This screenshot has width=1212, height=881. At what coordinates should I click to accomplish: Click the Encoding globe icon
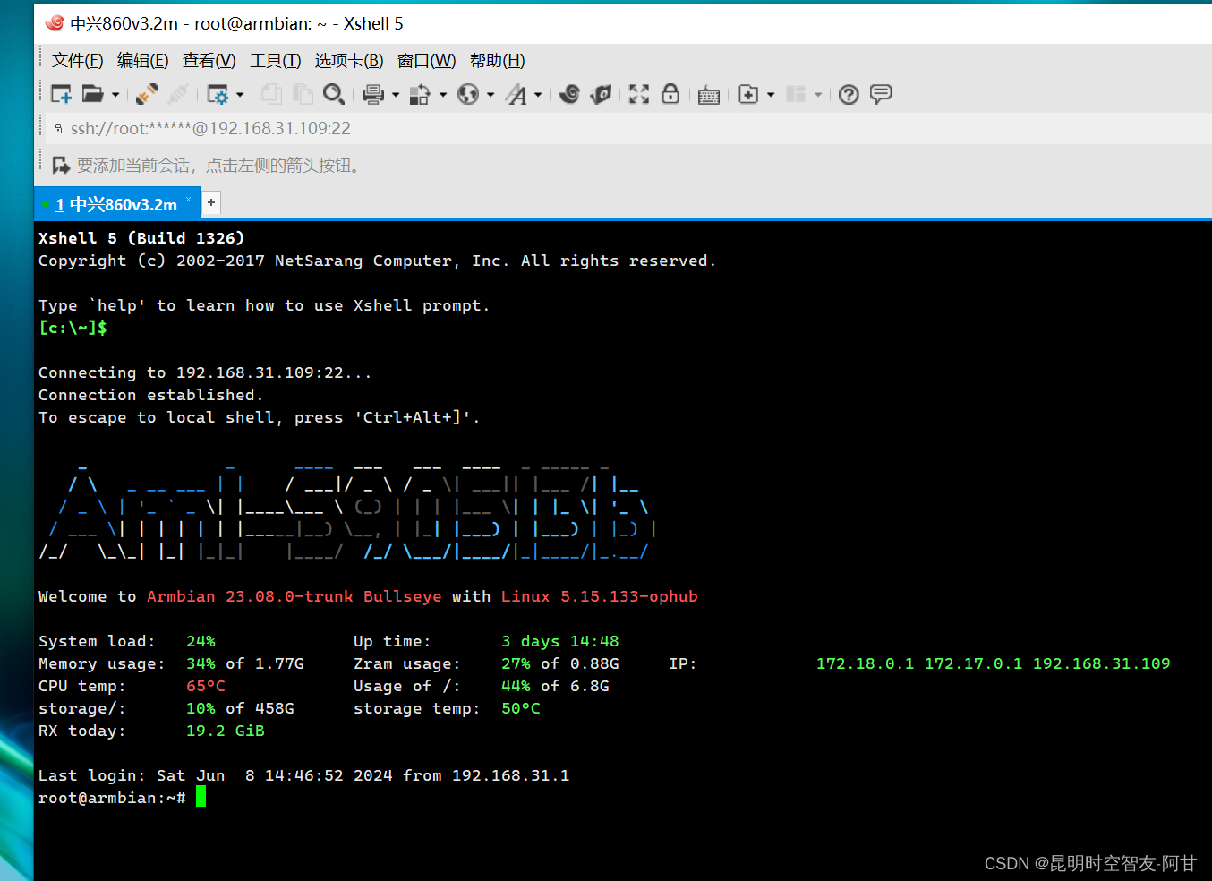point(468,94)
